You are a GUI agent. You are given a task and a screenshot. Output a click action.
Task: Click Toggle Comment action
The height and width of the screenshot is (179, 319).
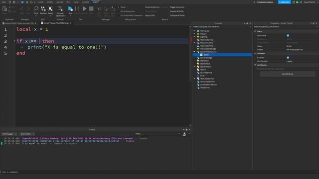click(x=177, y=7)
